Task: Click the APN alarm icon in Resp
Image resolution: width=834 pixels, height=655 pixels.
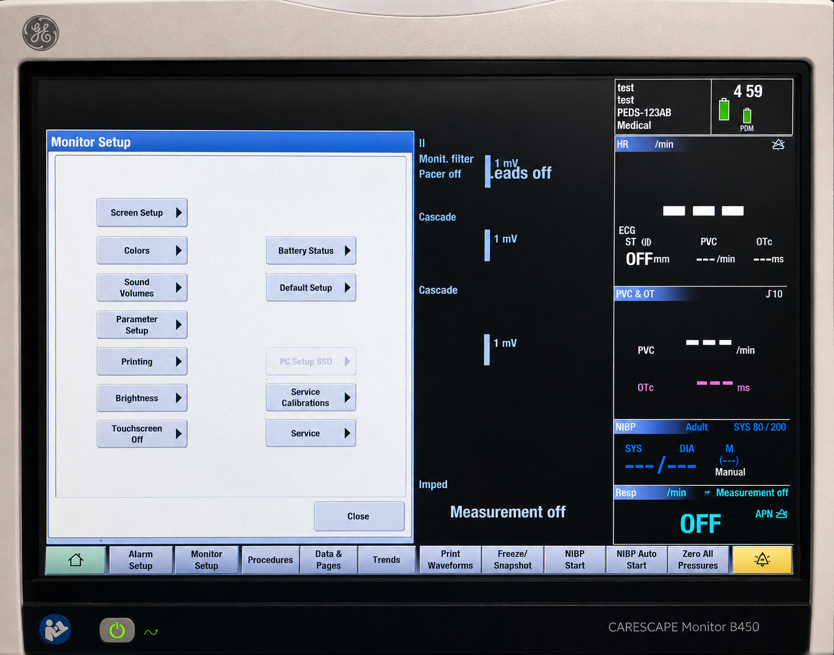Action: (x=782, y=514)
